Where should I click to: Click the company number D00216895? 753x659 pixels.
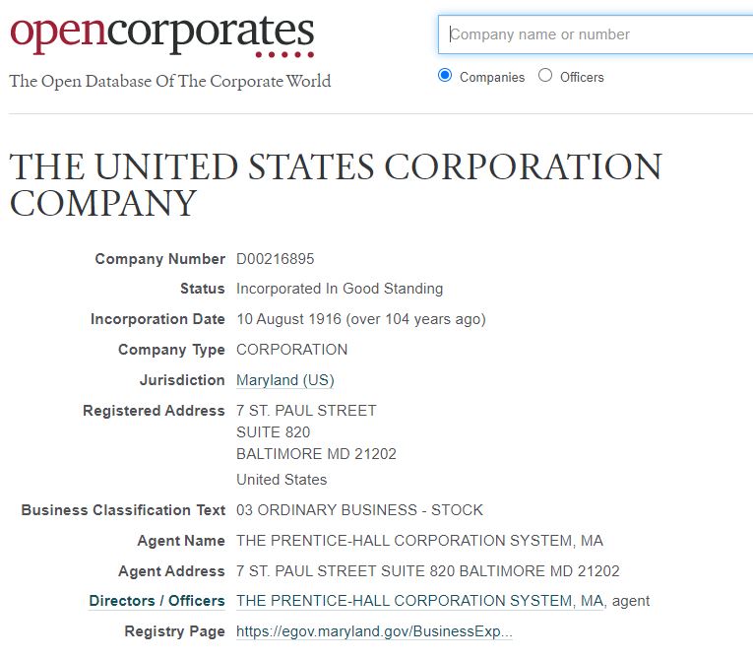[x=276, y=259]
